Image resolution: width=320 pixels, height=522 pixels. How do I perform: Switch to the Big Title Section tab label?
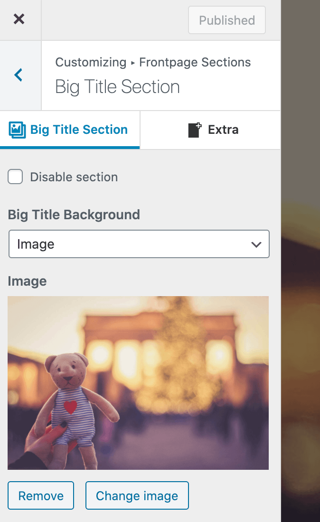point(79,130)
